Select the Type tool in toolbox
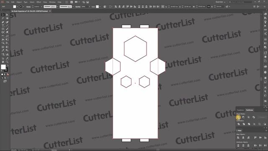Image resolution: width=268 pixels, height=151 pixels. [x=3, y=26]
